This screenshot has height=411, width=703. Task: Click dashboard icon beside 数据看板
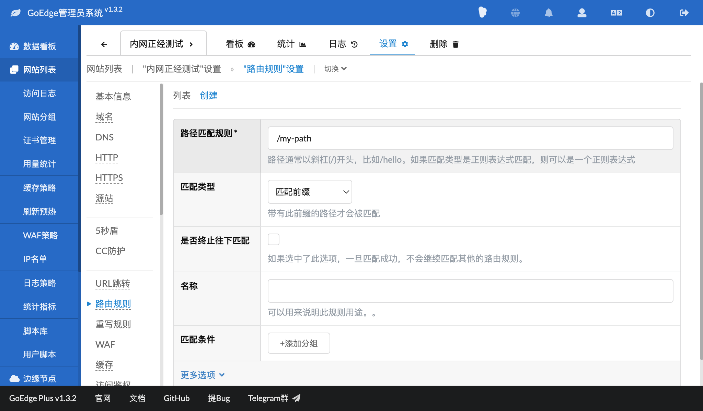pos(14,46)
